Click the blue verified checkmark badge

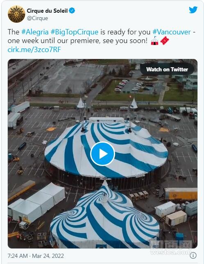[72, 11]
